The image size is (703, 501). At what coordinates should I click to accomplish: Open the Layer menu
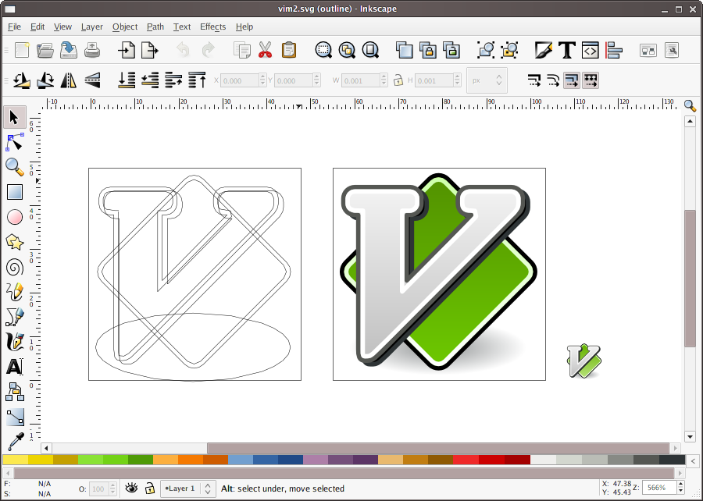click(x=92, y=27)
